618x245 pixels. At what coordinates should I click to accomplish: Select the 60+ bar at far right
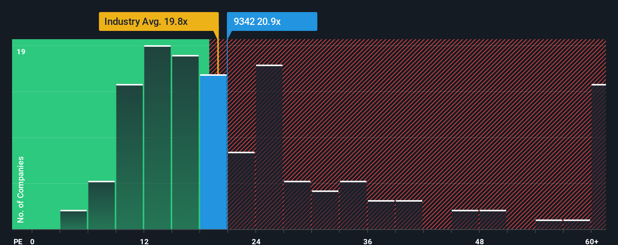[599, 157]
